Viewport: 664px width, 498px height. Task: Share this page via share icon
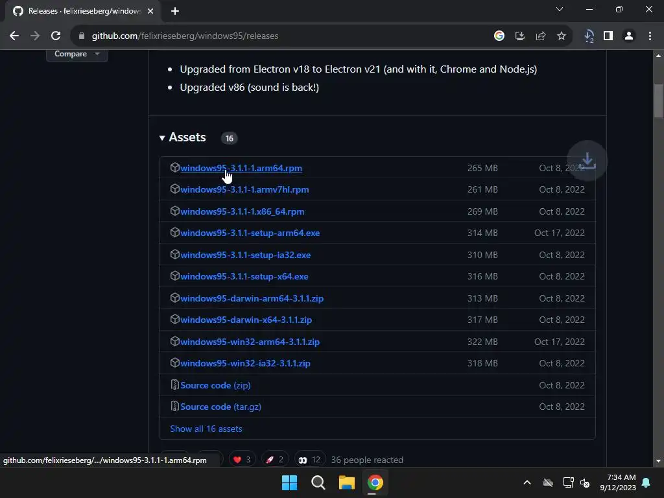[541, 36]
